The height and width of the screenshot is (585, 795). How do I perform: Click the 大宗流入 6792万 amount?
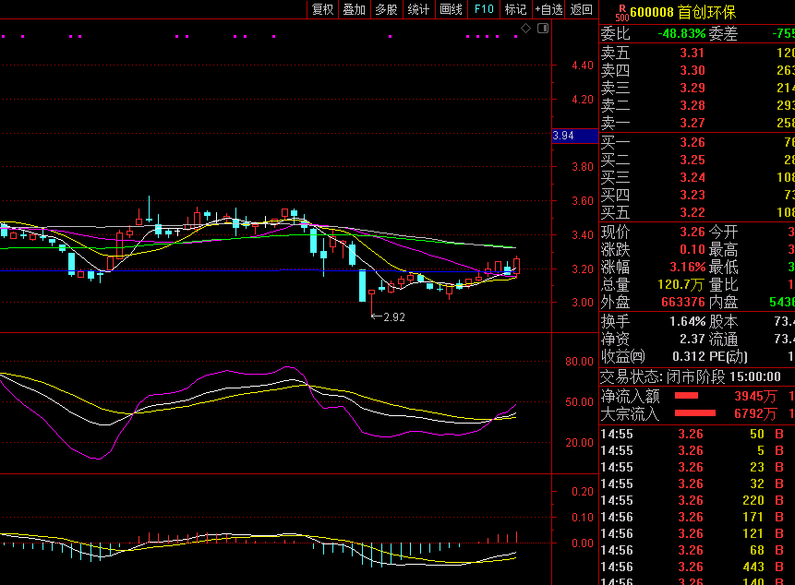tap(755, 413)
